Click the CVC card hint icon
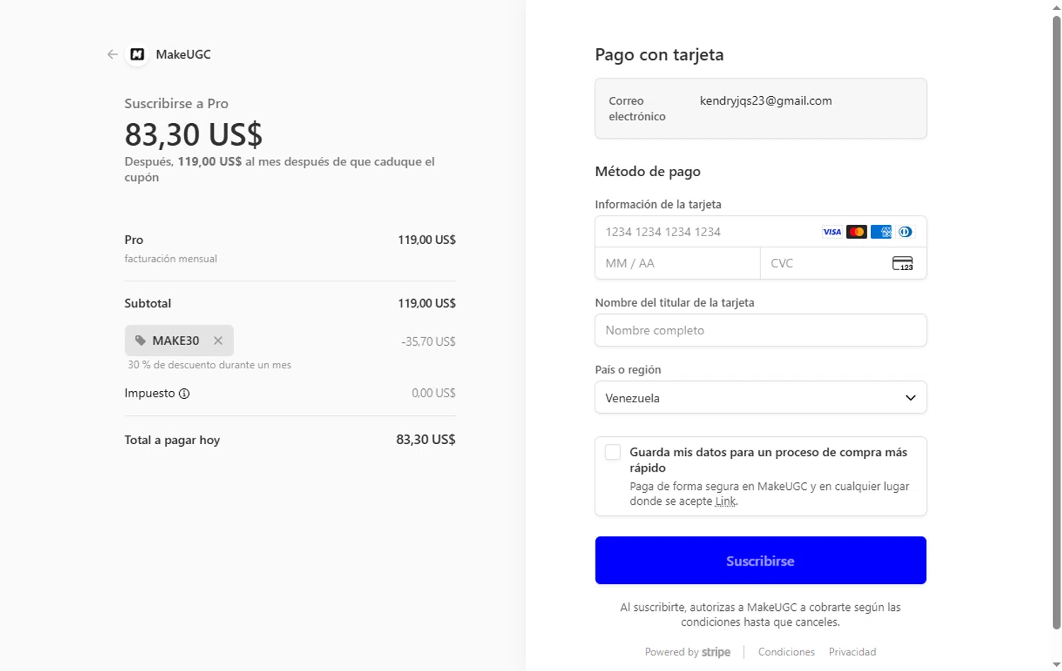Viewport: 1062px width, 671px height. (903, 263)
